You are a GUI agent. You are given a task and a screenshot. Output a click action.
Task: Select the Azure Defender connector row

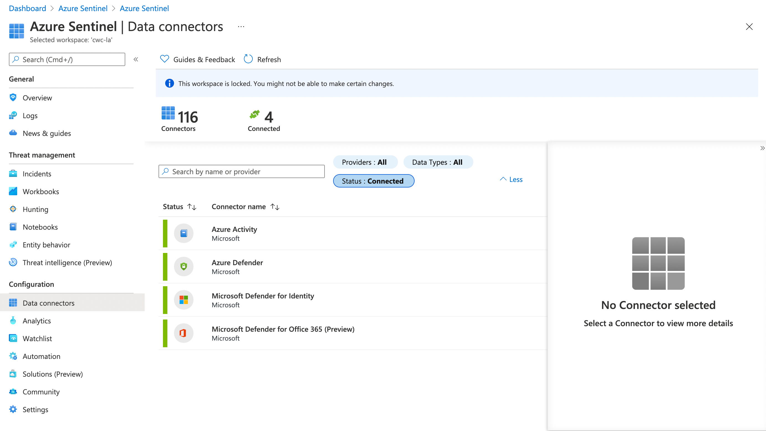click(353, 267)
